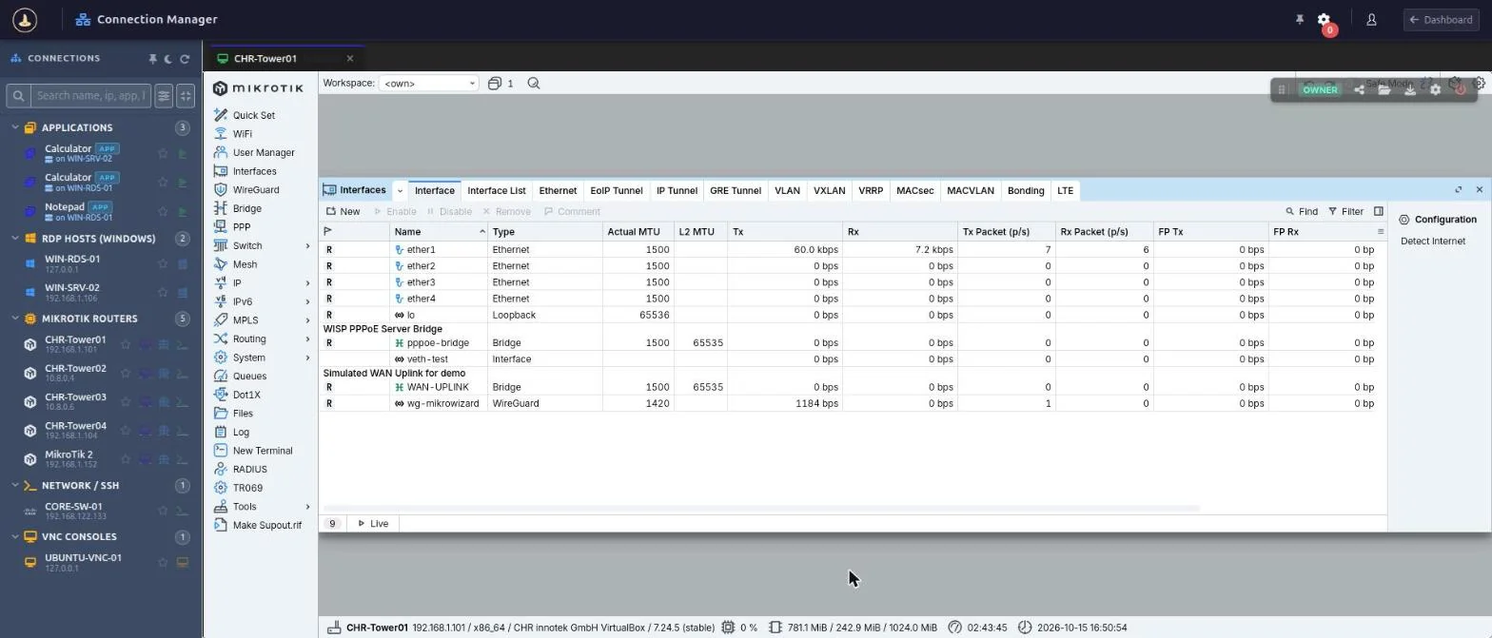Toggle the top bar pin icon
The image size is (1492, 638).
[x=1300, y=20]
